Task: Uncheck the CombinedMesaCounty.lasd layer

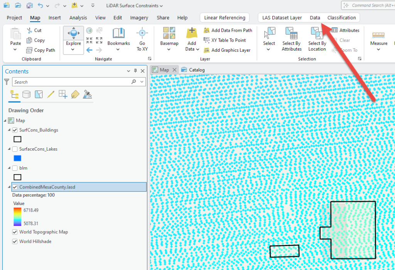Action: pyautogui.click(x=14, y=187)
